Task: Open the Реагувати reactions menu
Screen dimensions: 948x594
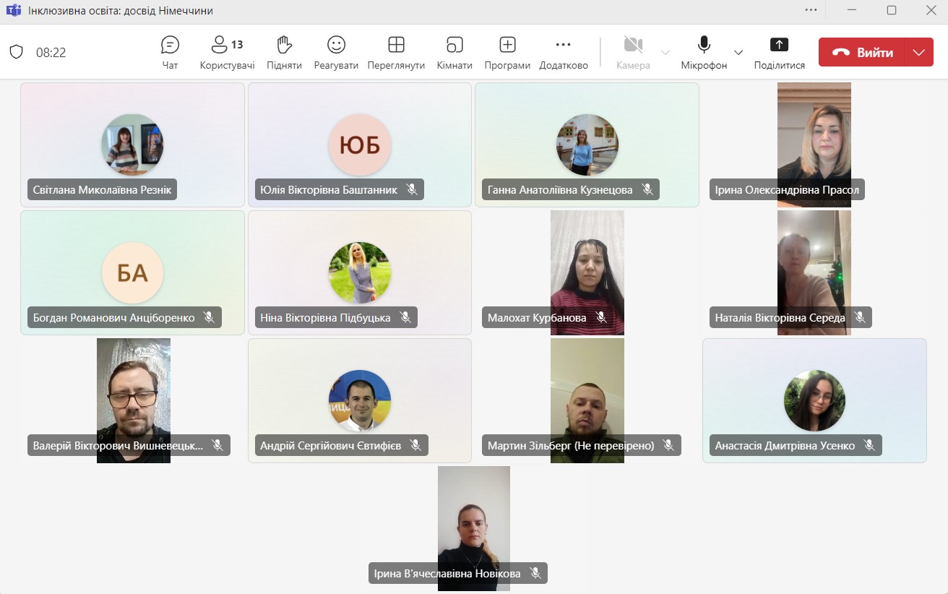Action: [x=336, y=52]
